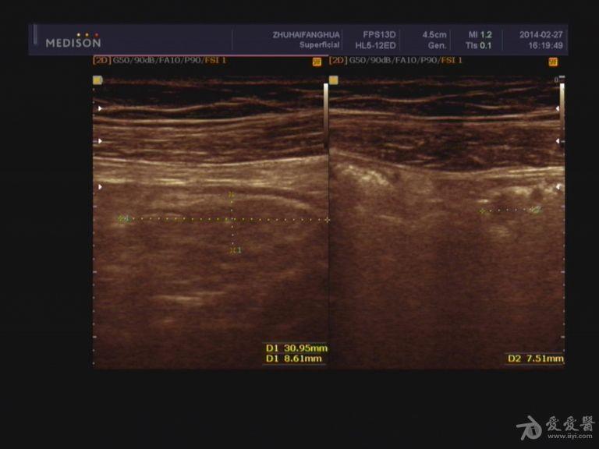The height and width of the screenshot is (449, 599).
Task: Click the D1 horizontal caliper right-end cross
Action: point(327,220)
